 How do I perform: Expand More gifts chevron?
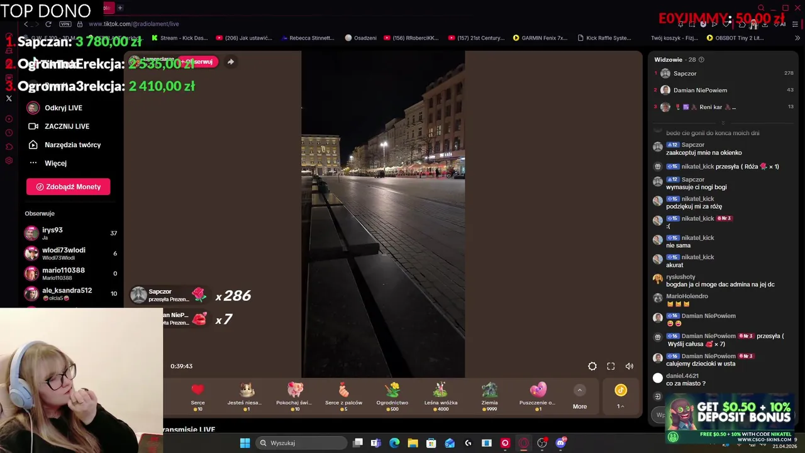click(x=580, y=390)
